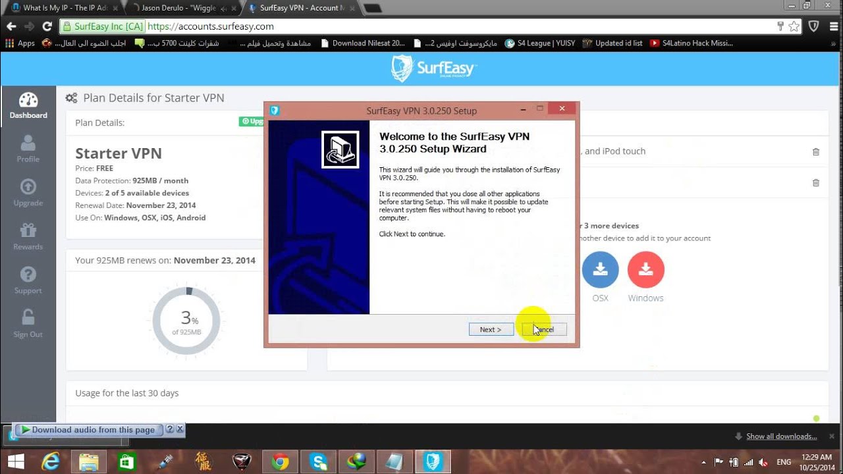Delete the first device with trash icon
843x474 pixels.
[x=815, y=151]
